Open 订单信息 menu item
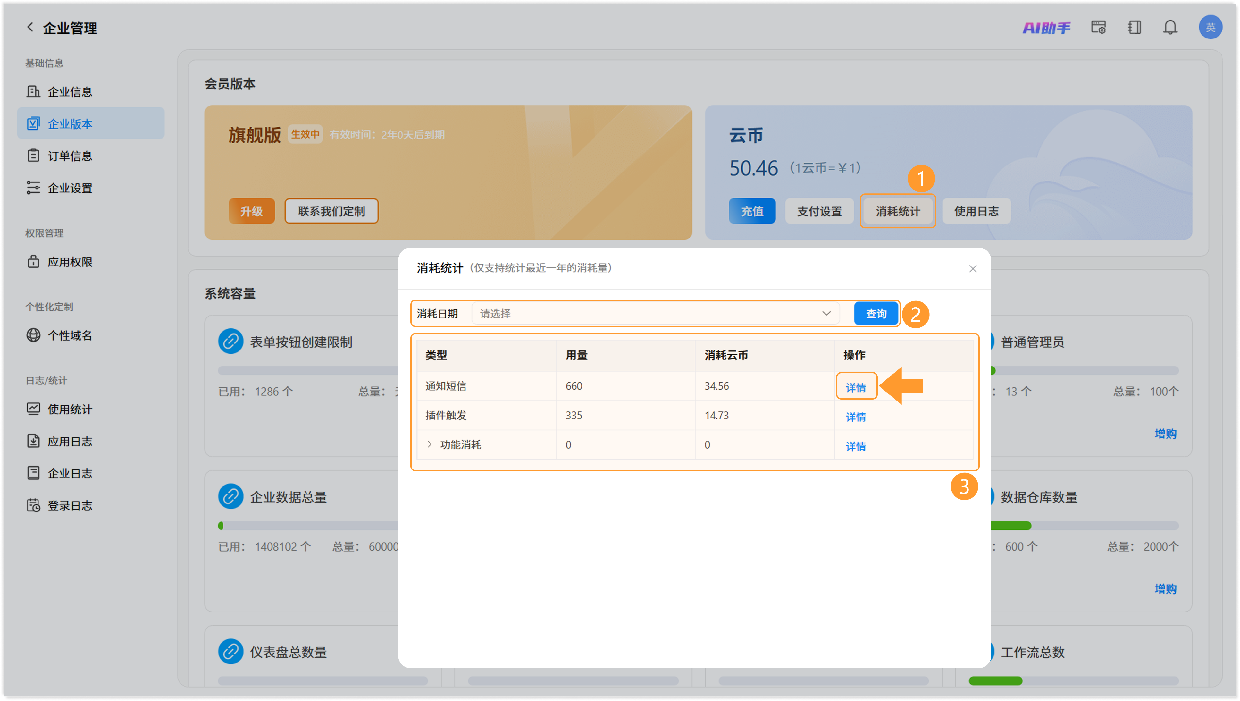The width and height of the screenshot is (1240, 701). (x=90, y=156)
